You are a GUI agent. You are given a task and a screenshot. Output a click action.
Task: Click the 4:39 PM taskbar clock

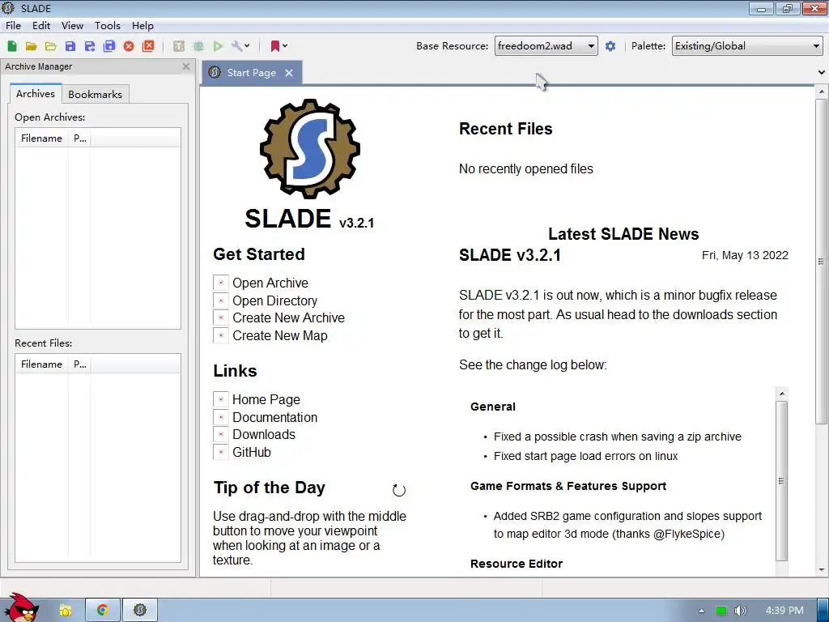point(784,611)
